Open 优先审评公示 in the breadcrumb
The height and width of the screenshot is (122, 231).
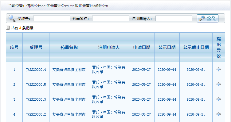(x=57, y=6)
